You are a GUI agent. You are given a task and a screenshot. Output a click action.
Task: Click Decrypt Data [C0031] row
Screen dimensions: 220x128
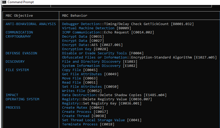coord(83,37)
